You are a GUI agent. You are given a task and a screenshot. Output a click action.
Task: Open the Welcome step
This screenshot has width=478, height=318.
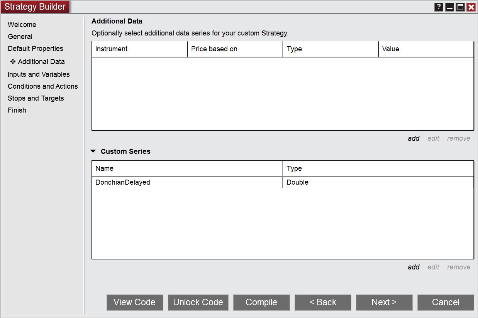tap(22, 25)
